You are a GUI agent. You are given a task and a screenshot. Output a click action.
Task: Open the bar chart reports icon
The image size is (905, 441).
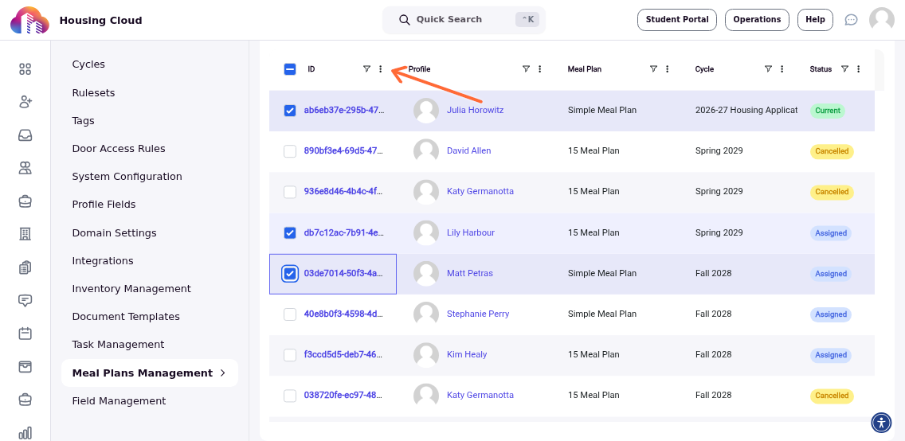(25, 433)
